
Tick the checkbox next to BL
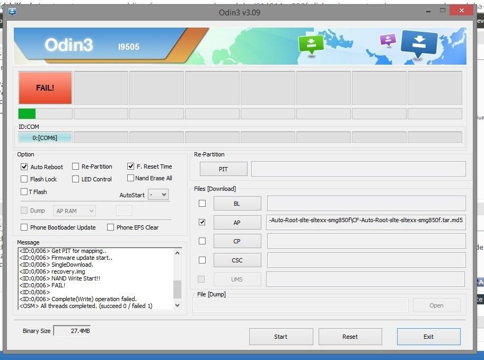click(202, 203)
